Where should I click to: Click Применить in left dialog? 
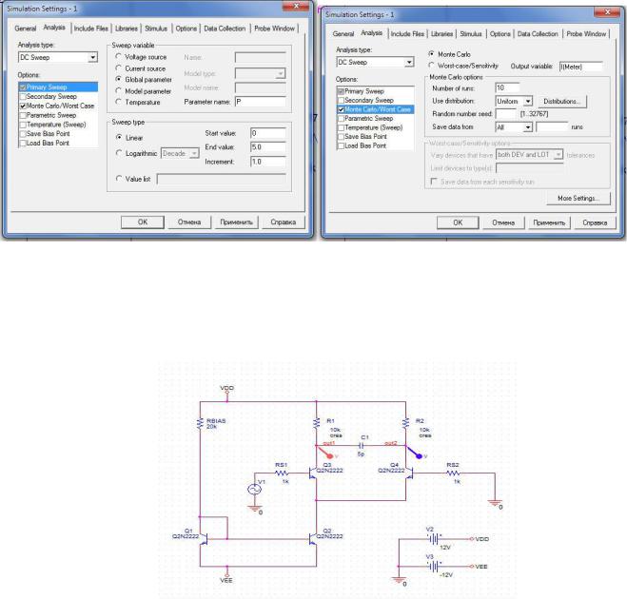pyautogui.click(x=236, y=222)
